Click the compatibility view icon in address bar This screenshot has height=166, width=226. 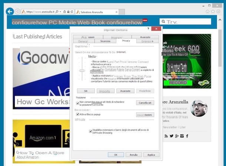tap(65, 12)
